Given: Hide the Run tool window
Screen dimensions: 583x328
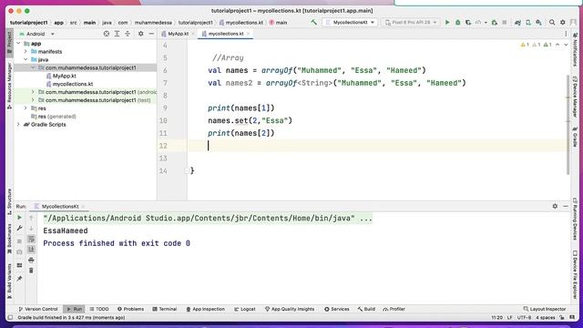Looking at the screenshot, I should [566, 206].
